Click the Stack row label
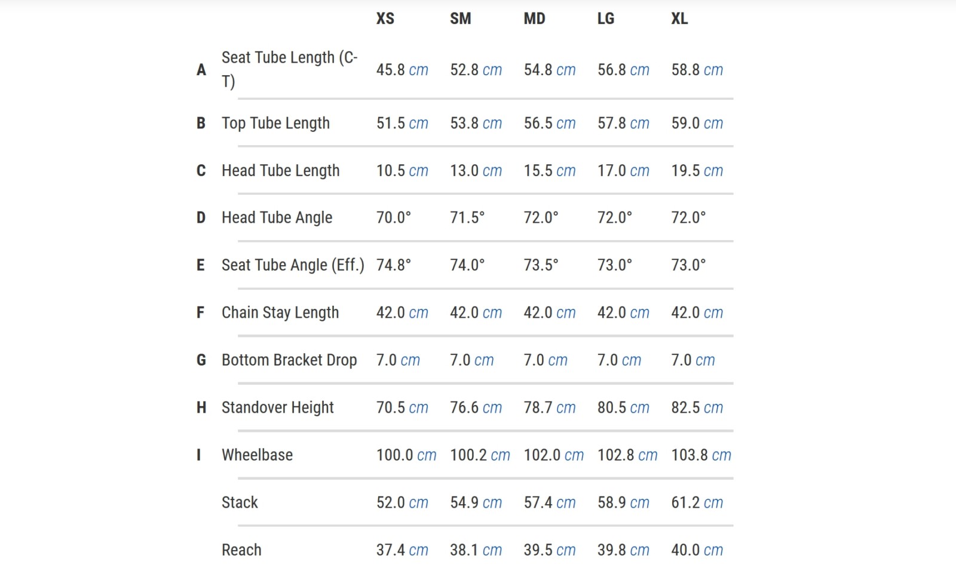956x580 pixels. (240, 502)
